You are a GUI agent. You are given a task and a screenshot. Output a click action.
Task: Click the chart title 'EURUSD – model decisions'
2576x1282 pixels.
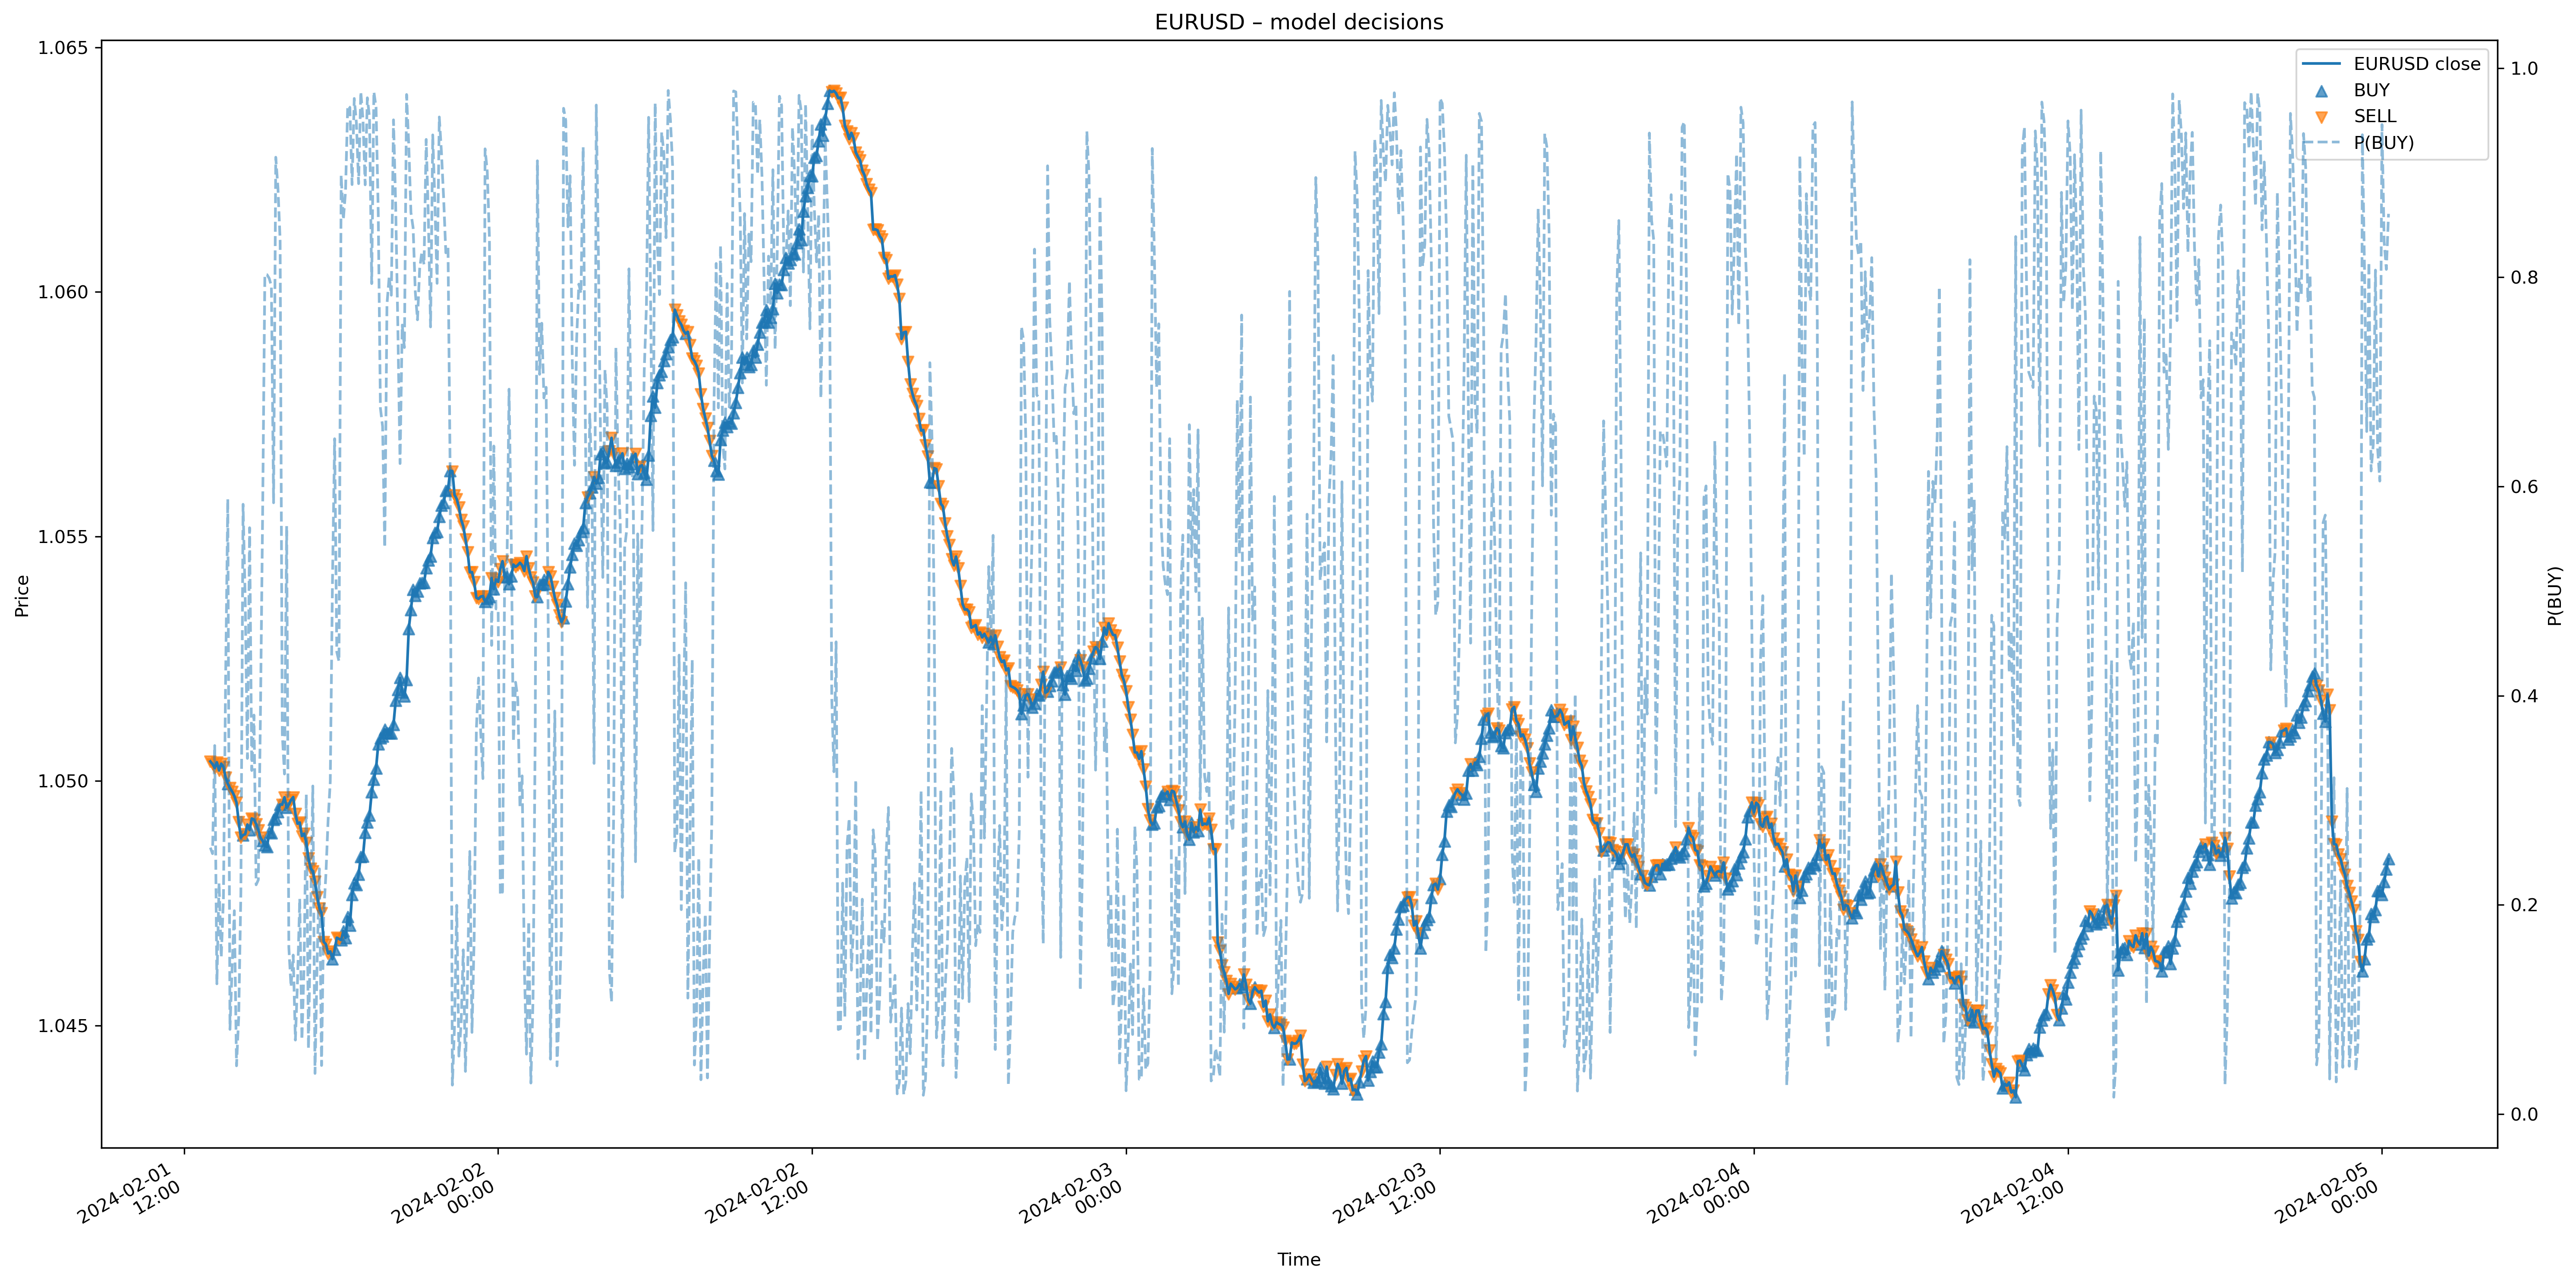click(x=1298, y=22)
